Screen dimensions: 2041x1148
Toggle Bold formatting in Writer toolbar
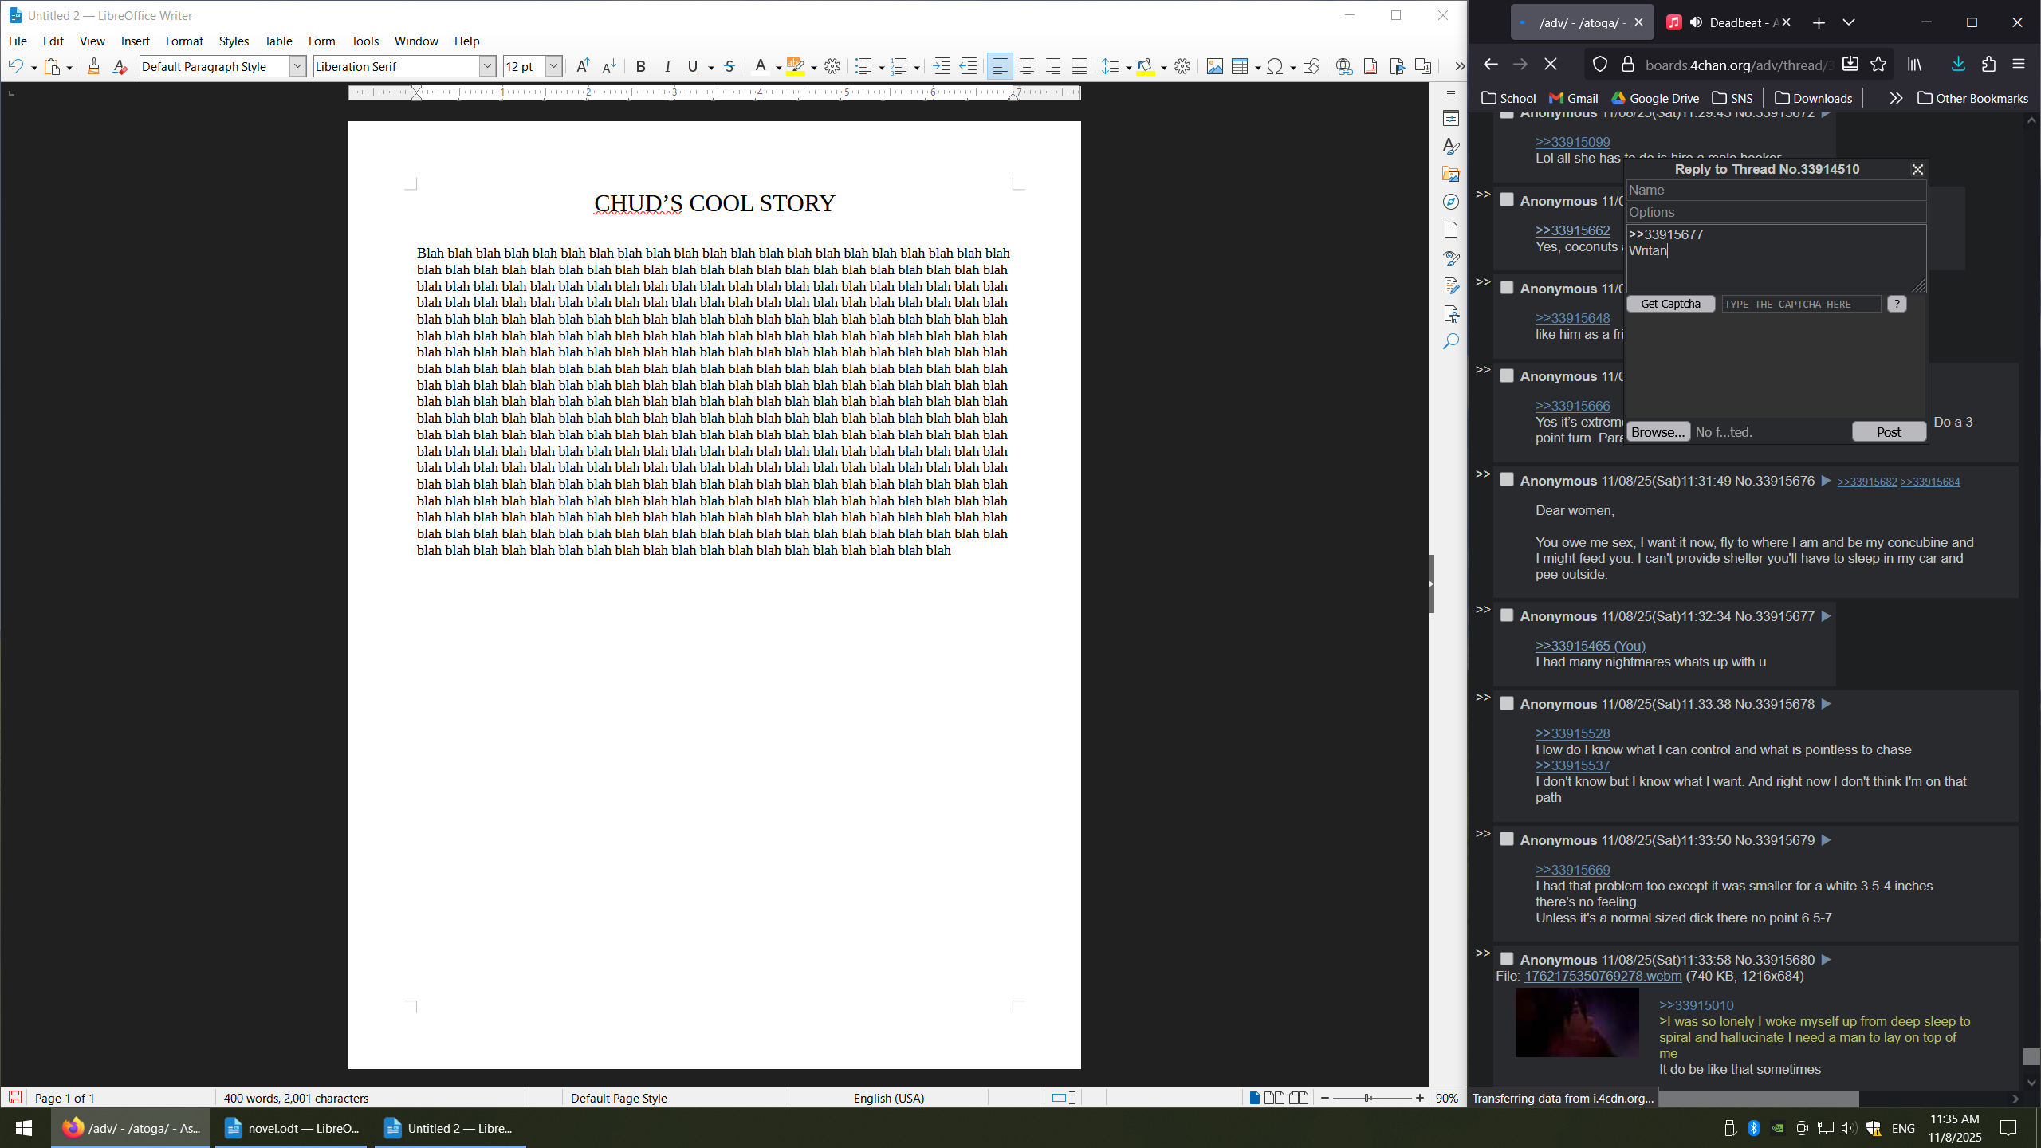tap(640, 67)
